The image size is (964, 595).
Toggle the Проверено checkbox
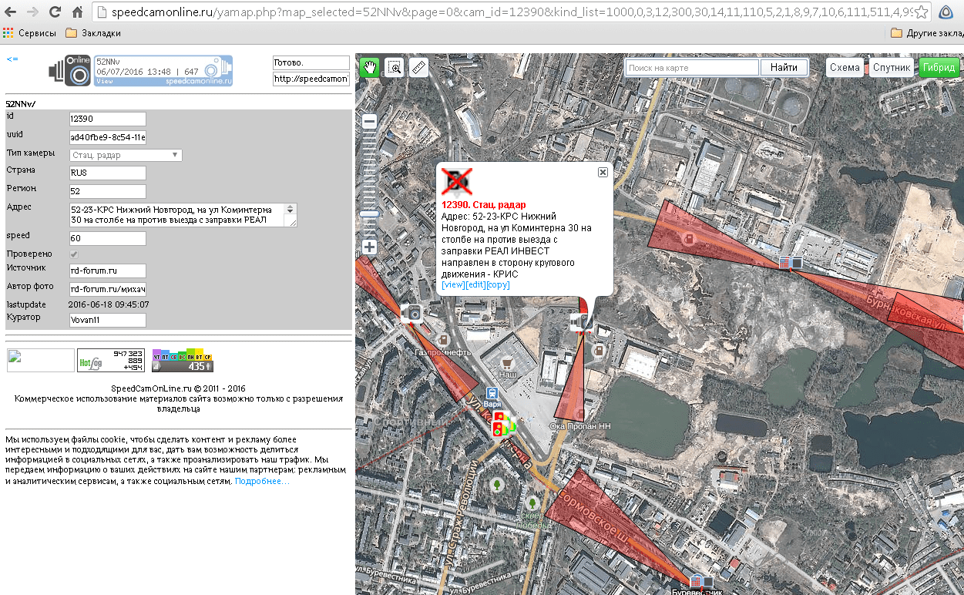click(x=74, y=254)
